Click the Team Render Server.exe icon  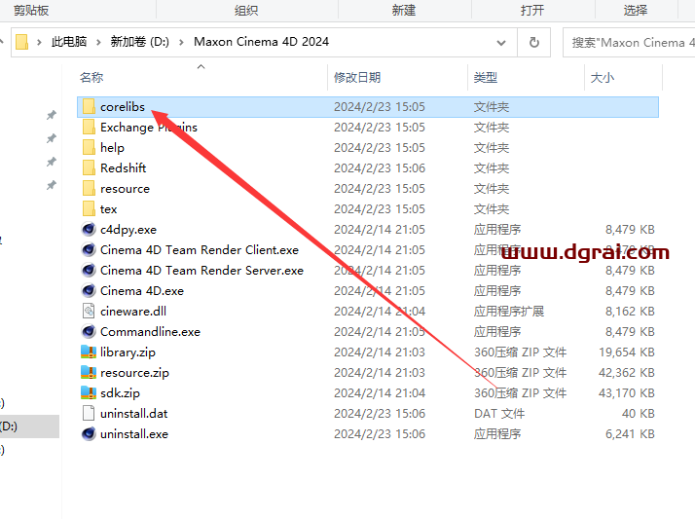(x=89, y=270)
